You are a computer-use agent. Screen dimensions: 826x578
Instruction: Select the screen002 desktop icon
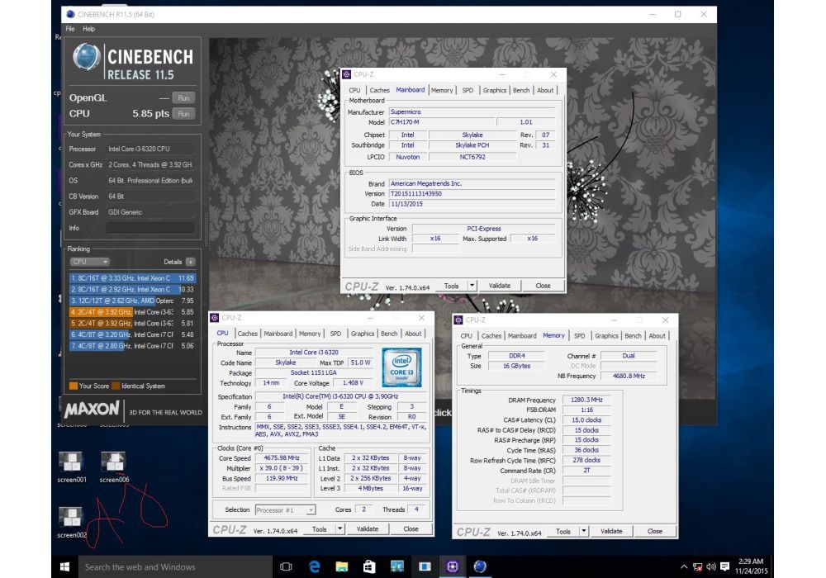(71, 523)
